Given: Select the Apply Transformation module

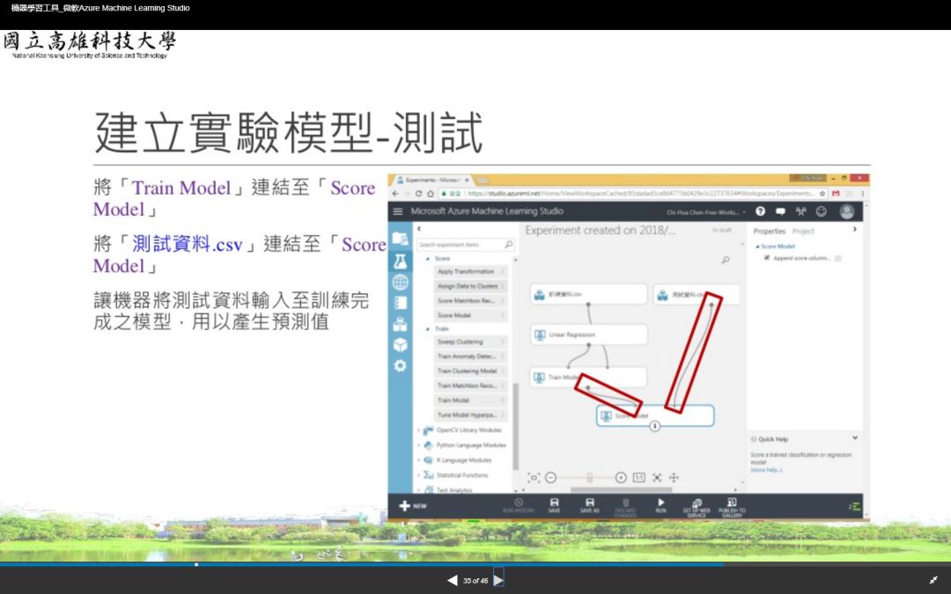Looking at the screenshot, I should click(470, 272).
